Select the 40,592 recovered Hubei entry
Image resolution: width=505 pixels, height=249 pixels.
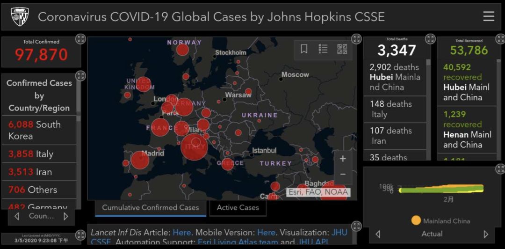(x=467, y=82)
